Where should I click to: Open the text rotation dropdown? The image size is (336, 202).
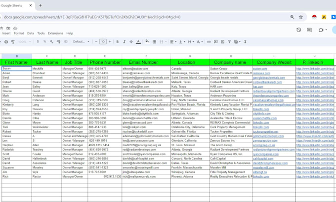pos(200,42)
